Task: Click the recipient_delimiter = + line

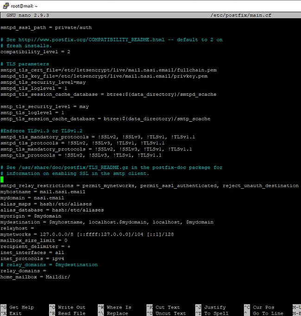Action: [x=35, y=247]
